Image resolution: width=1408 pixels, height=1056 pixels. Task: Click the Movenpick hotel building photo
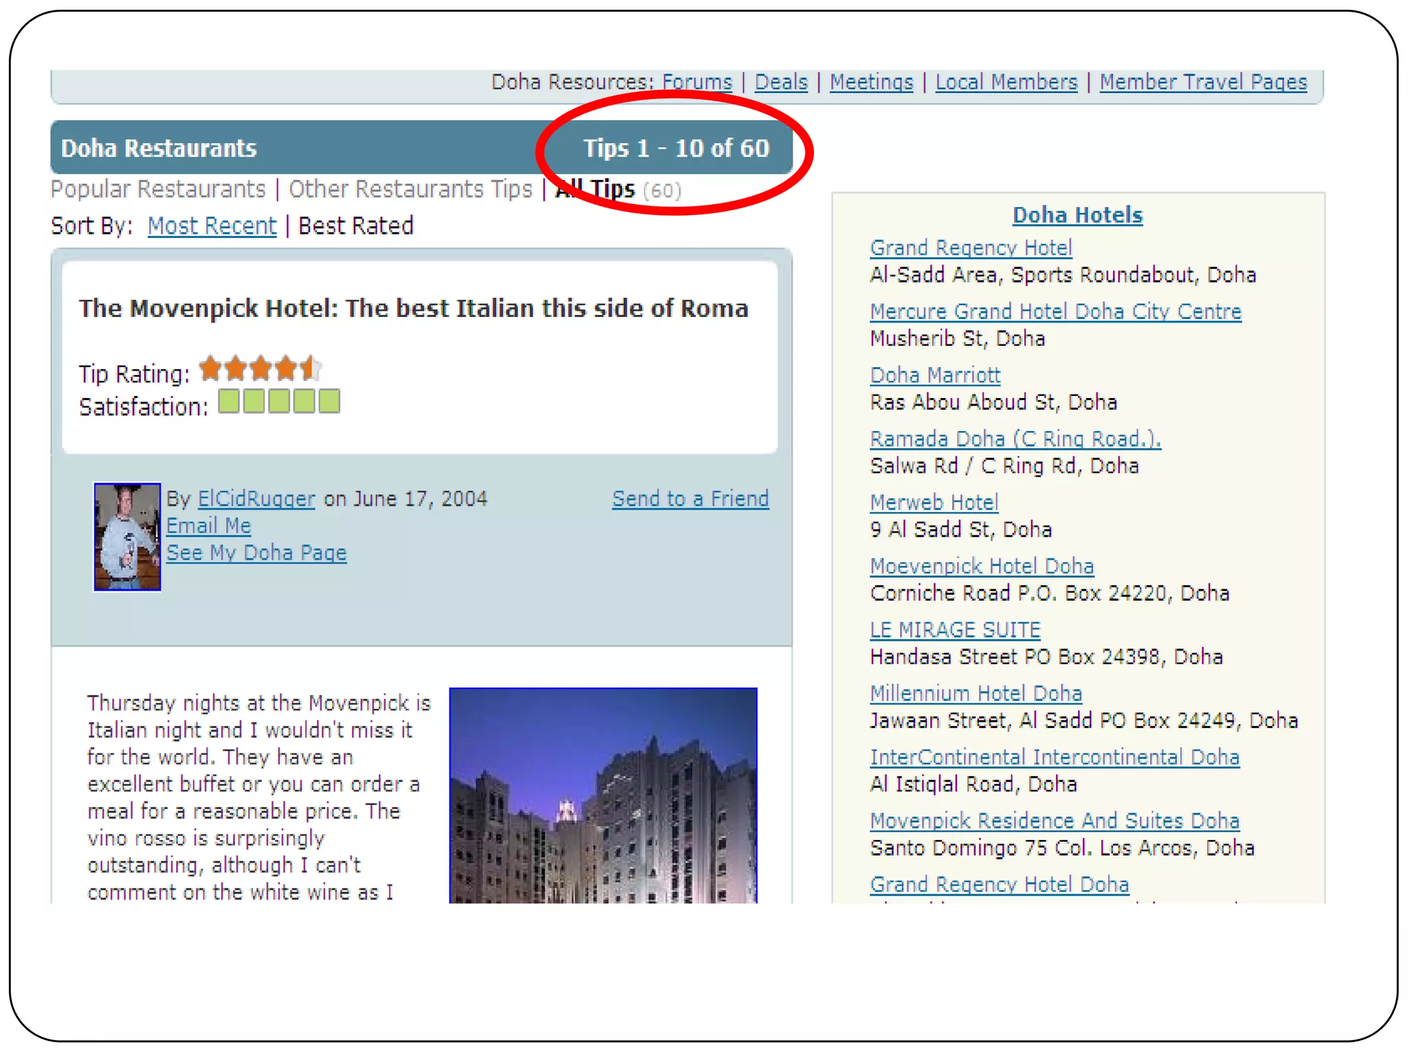click(603, 795)
